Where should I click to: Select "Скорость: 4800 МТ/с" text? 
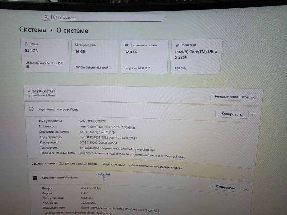138,68
